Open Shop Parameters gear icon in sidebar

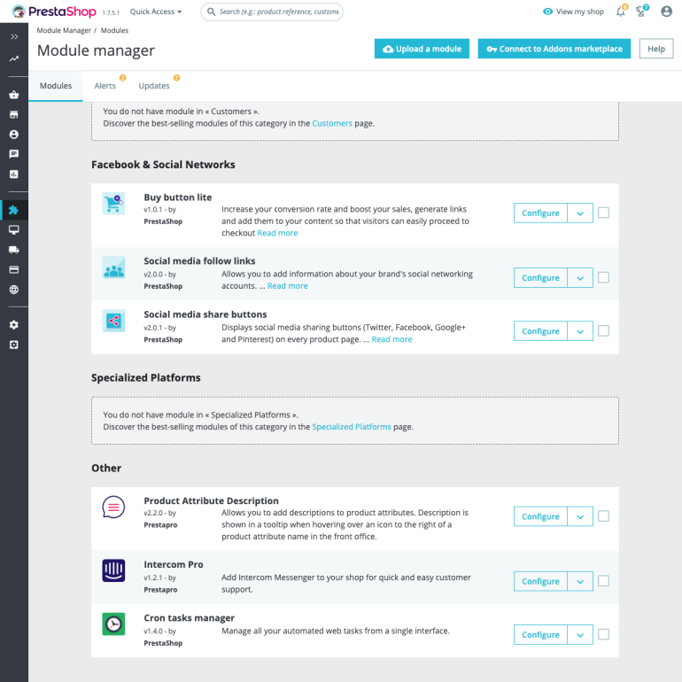(14, 325)
